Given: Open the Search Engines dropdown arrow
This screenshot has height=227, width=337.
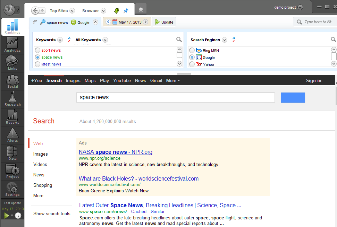Looking at the screenshot, I should (225, 40).
